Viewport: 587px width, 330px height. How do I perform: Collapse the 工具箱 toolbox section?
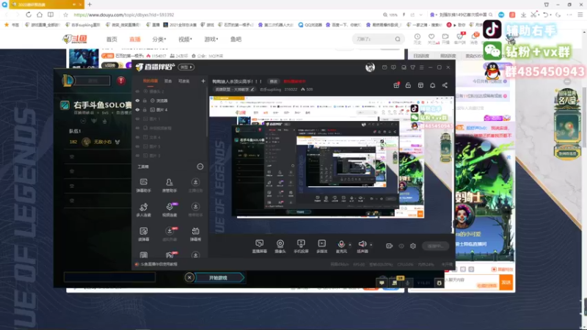click(200, 166)
